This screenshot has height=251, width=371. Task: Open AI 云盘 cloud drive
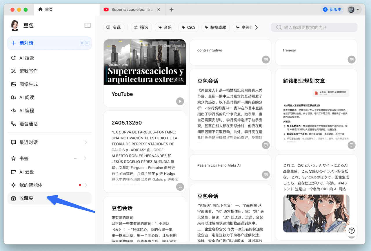click(27, 172)
